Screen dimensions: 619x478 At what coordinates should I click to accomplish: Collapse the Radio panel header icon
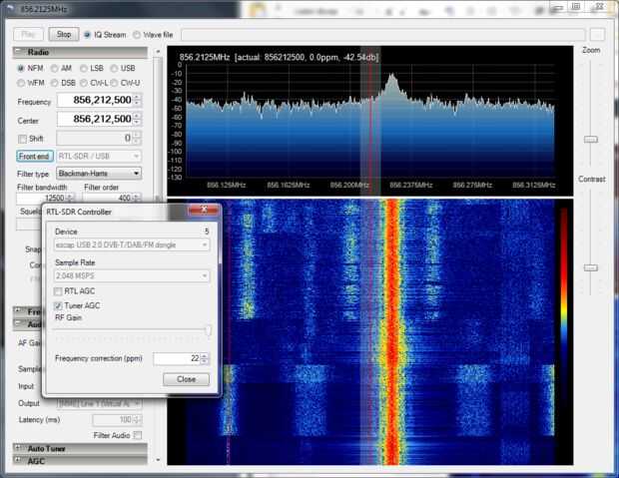tap(20, 52)
